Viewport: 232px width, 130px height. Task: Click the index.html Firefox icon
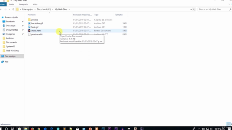coord(29,31)
